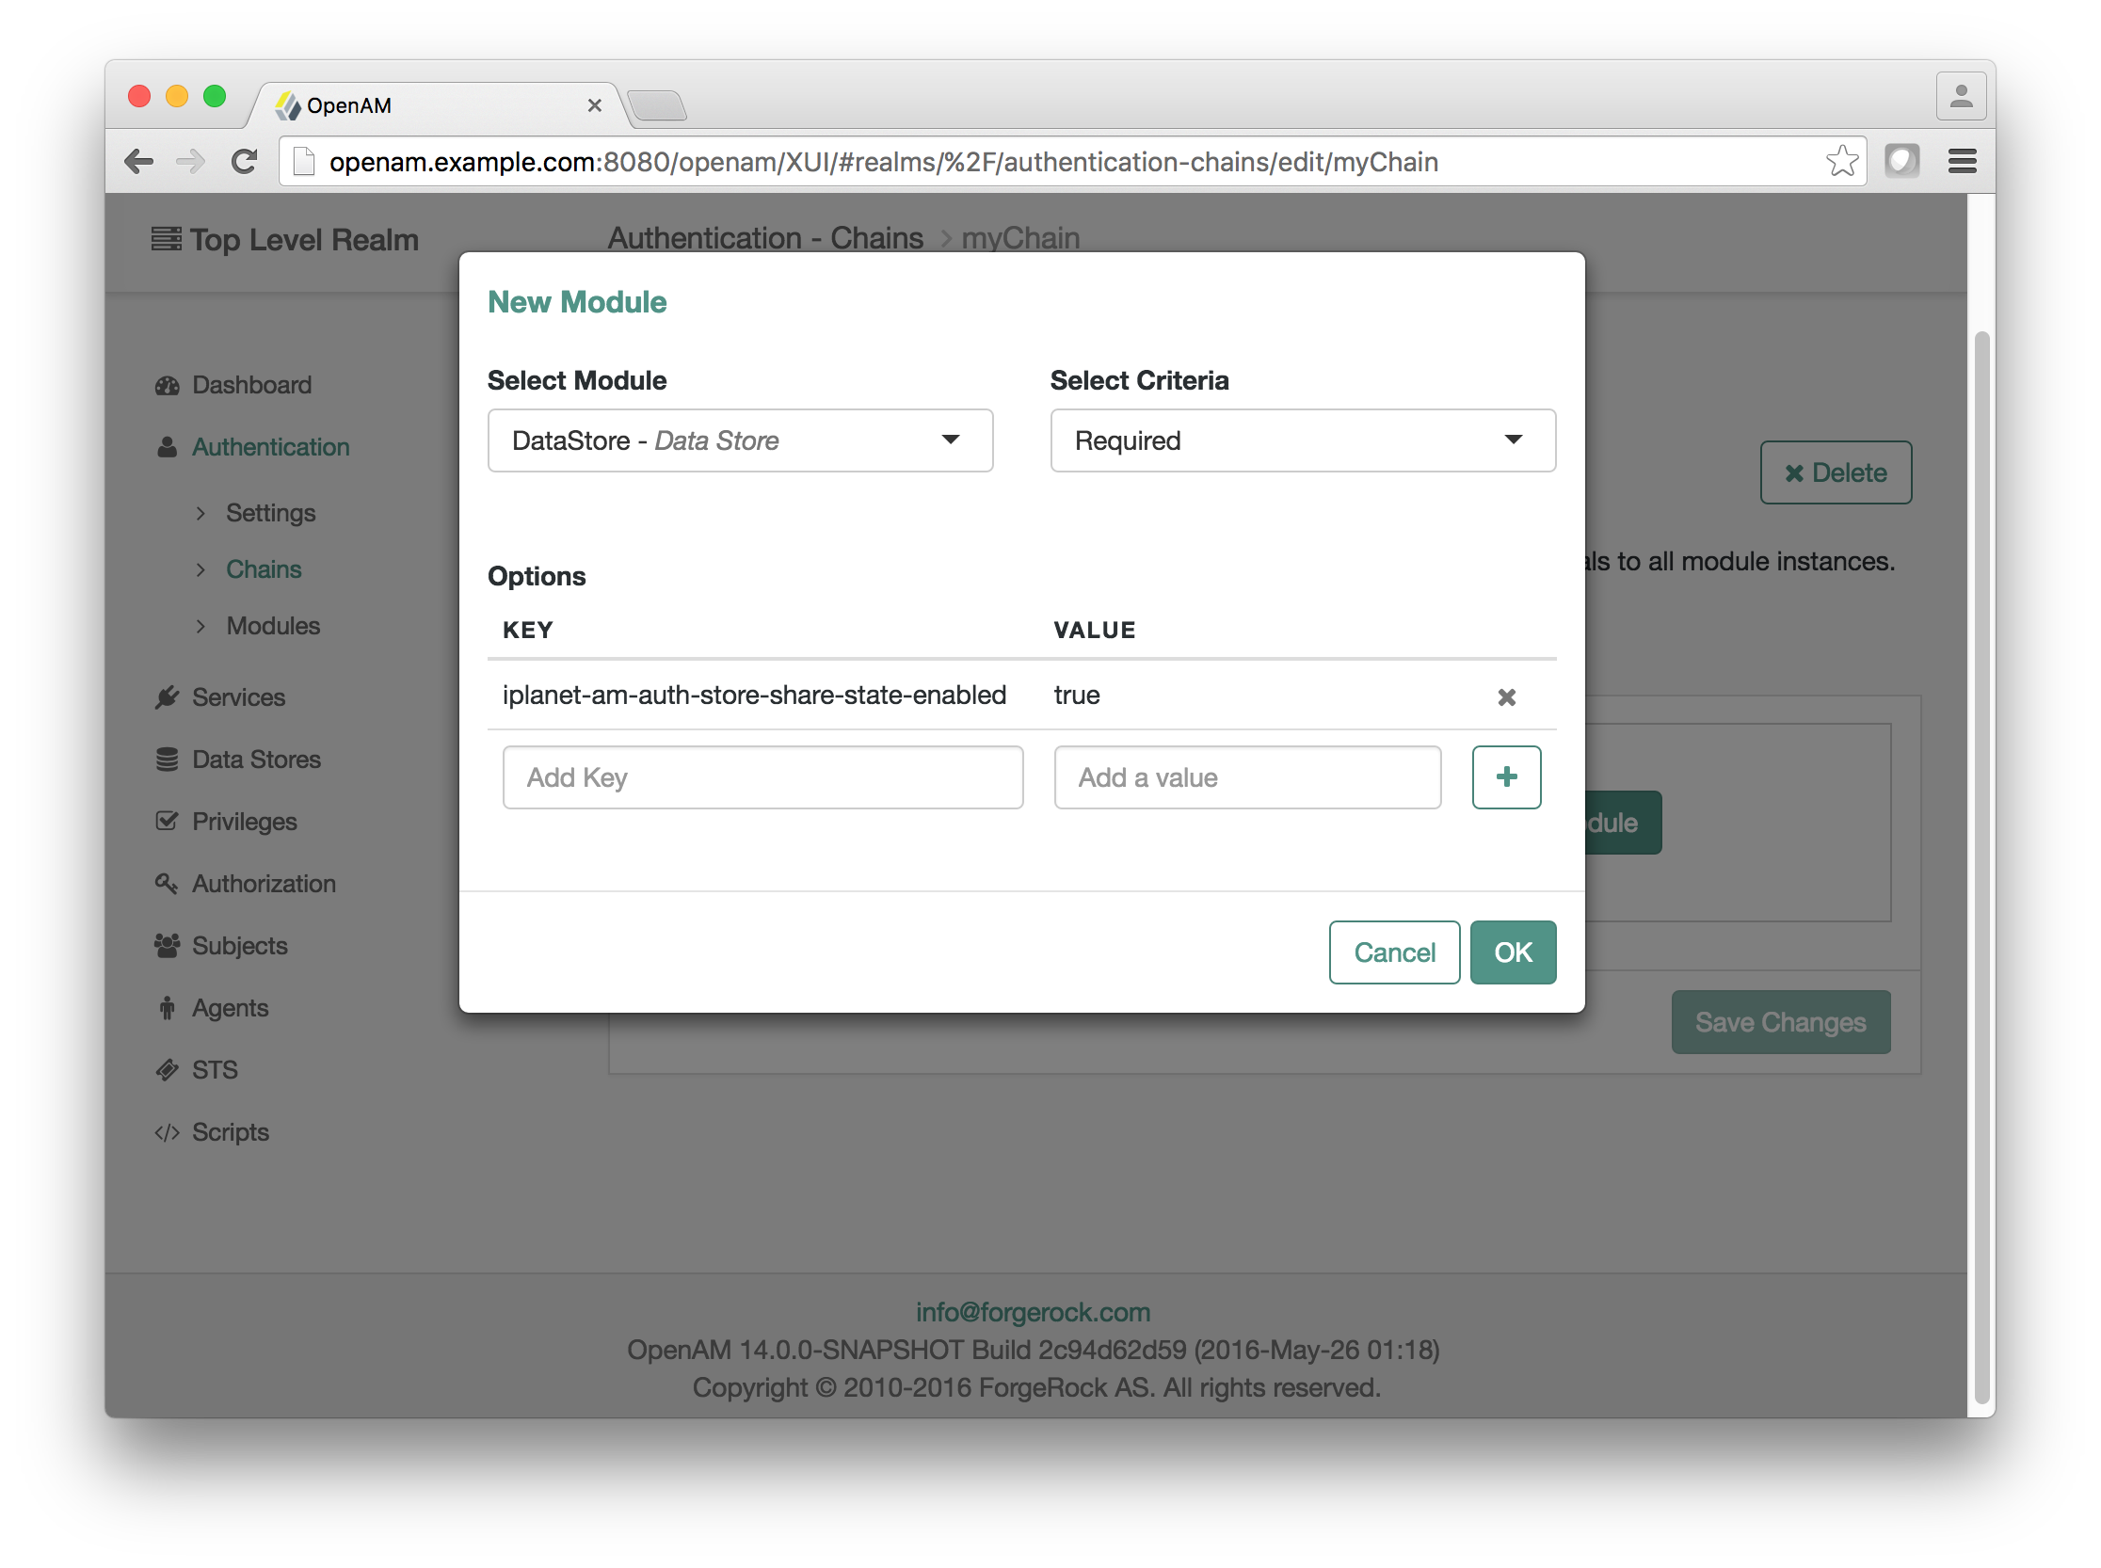The image size is (2101, 1568).
Task: Reload the page with refresh icon
Action: (244, 161)
